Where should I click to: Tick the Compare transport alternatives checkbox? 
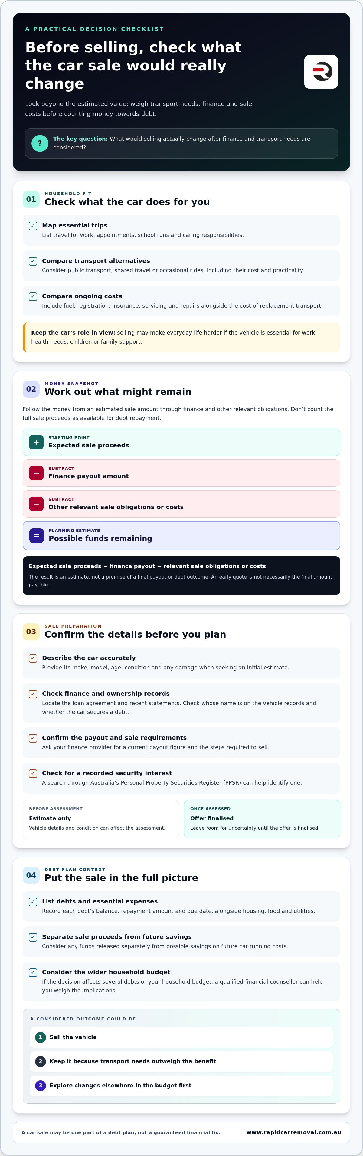pos(33,261)
